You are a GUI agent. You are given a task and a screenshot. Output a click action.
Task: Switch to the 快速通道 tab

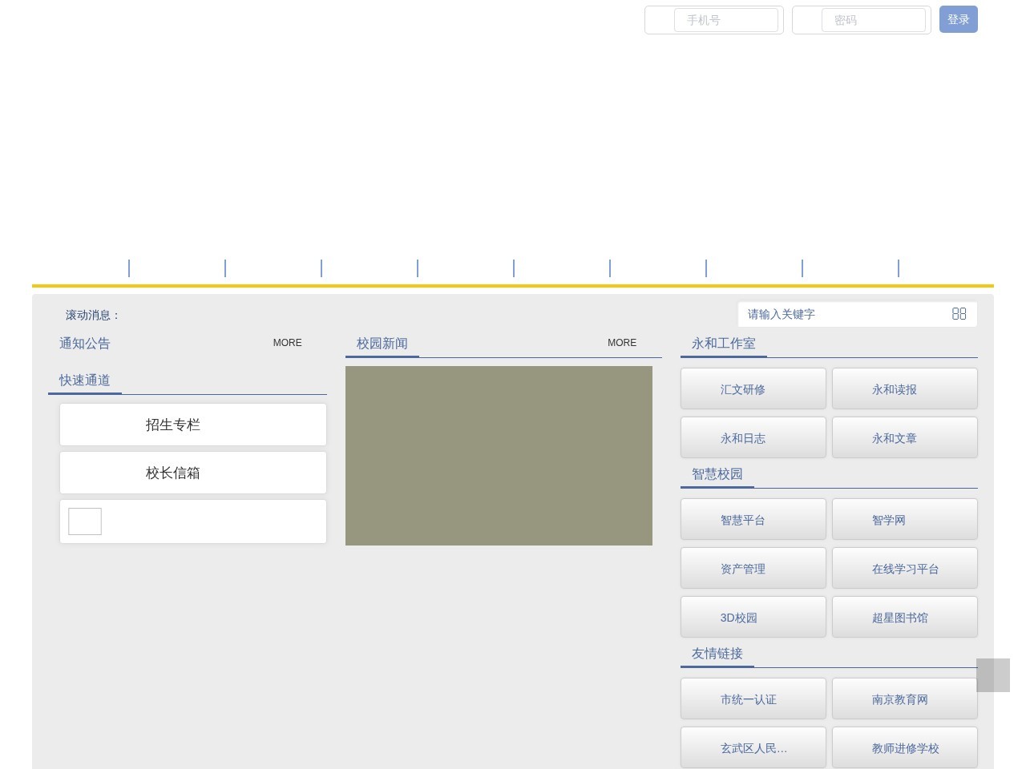(x=84, y=380)
